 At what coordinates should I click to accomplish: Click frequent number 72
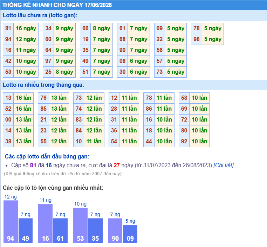184,120
